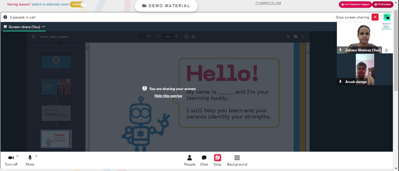Click Arush dange video tile
Viewport: 399px width, 171px height.
365,69
